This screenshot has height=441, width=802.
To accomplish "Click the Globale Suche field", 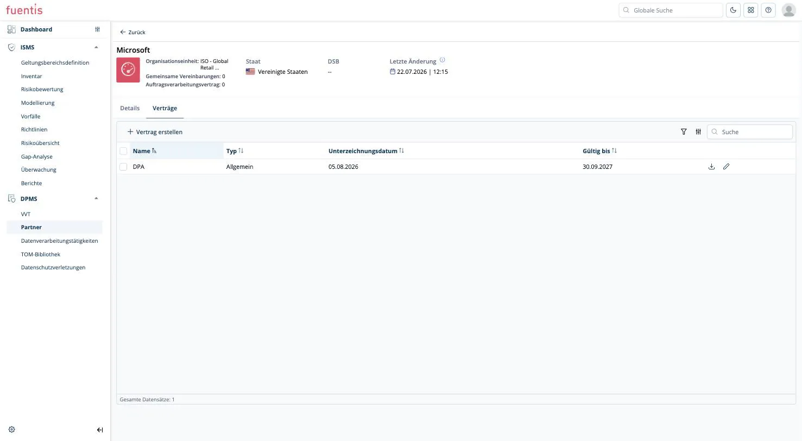I will (671, 10).
